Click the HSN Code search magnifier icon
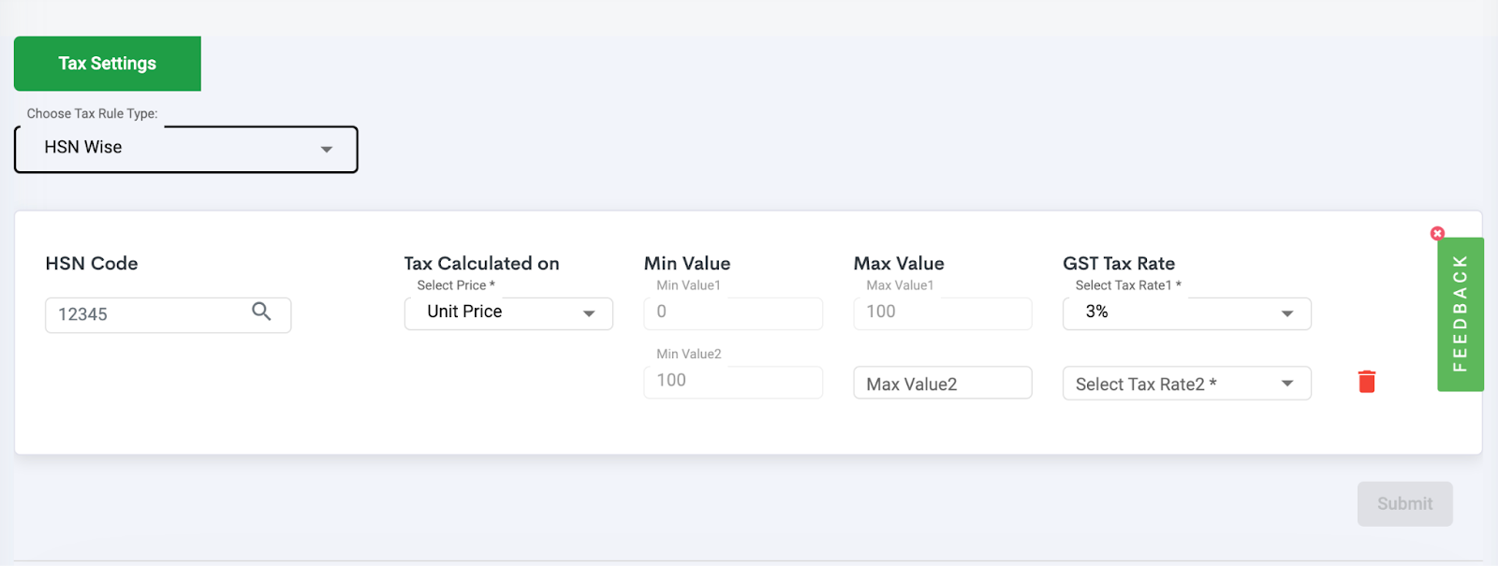Viewport: 1498px width, 566px height. click(x=261, y=312)
